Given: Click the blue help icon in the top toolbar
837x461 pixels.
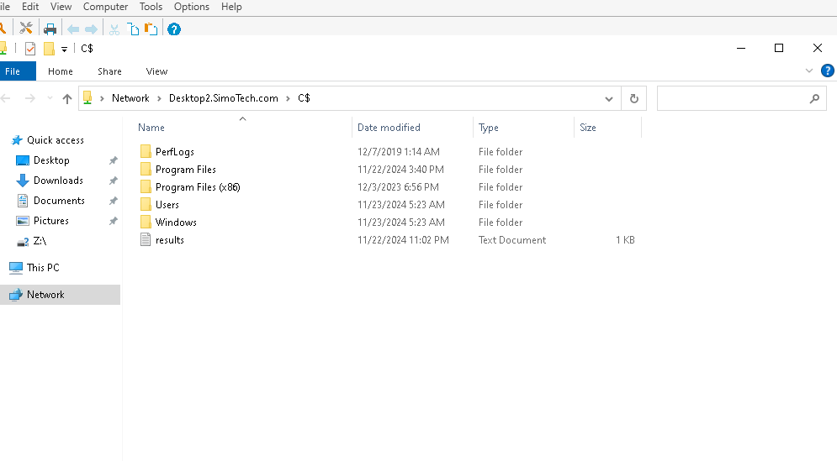Looking at the screenshot, I should coord(174,29).
